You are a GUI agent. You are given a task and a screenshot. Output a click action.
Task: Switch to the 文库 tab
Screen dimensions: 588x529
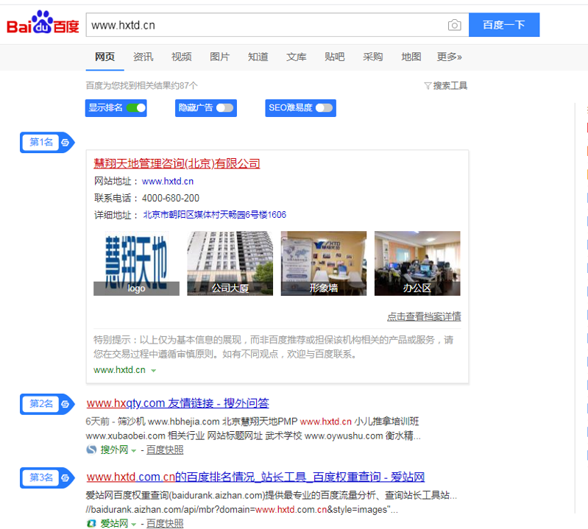coord(297,57)
